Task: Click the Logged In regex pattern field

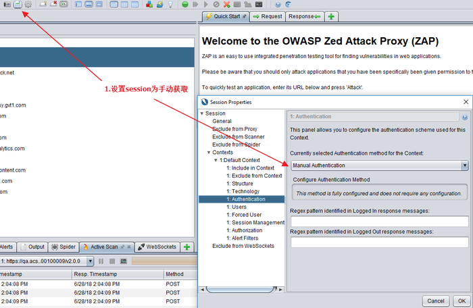Action: [379, 222]
